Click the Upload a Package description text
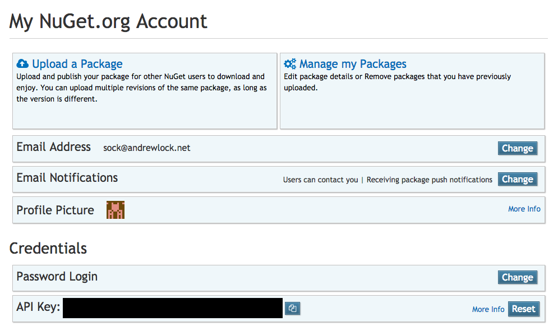This screenshot has height=335, width=558. [142, 88]
